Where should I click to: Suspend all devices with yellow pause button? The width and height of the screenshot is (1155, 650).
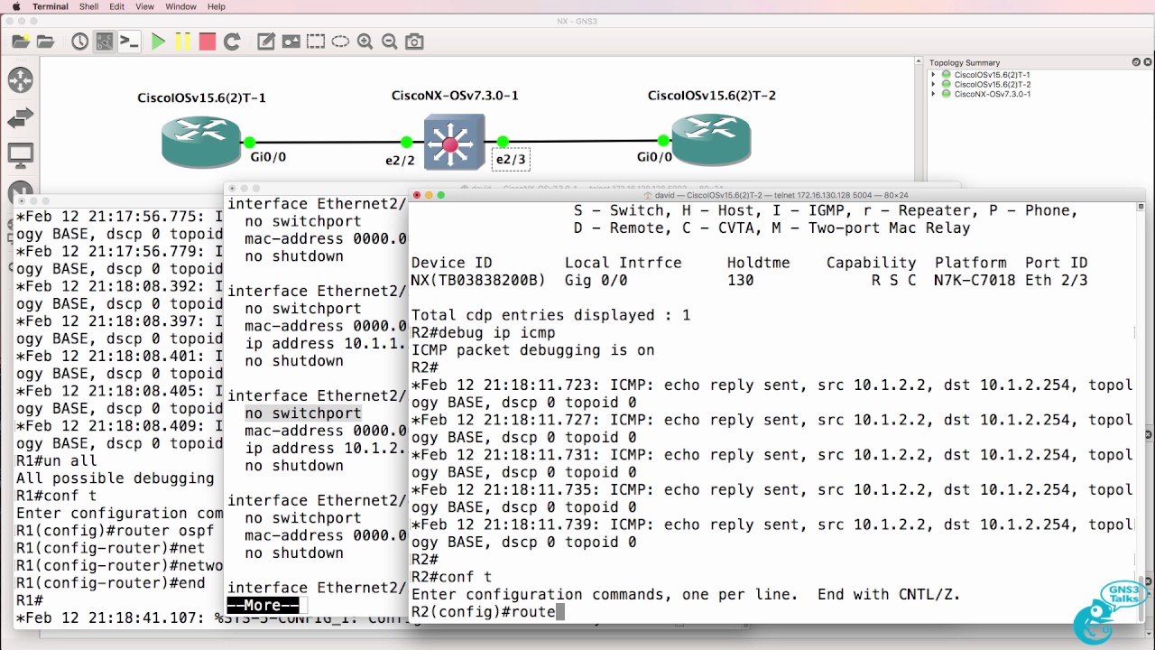(183, 42)
